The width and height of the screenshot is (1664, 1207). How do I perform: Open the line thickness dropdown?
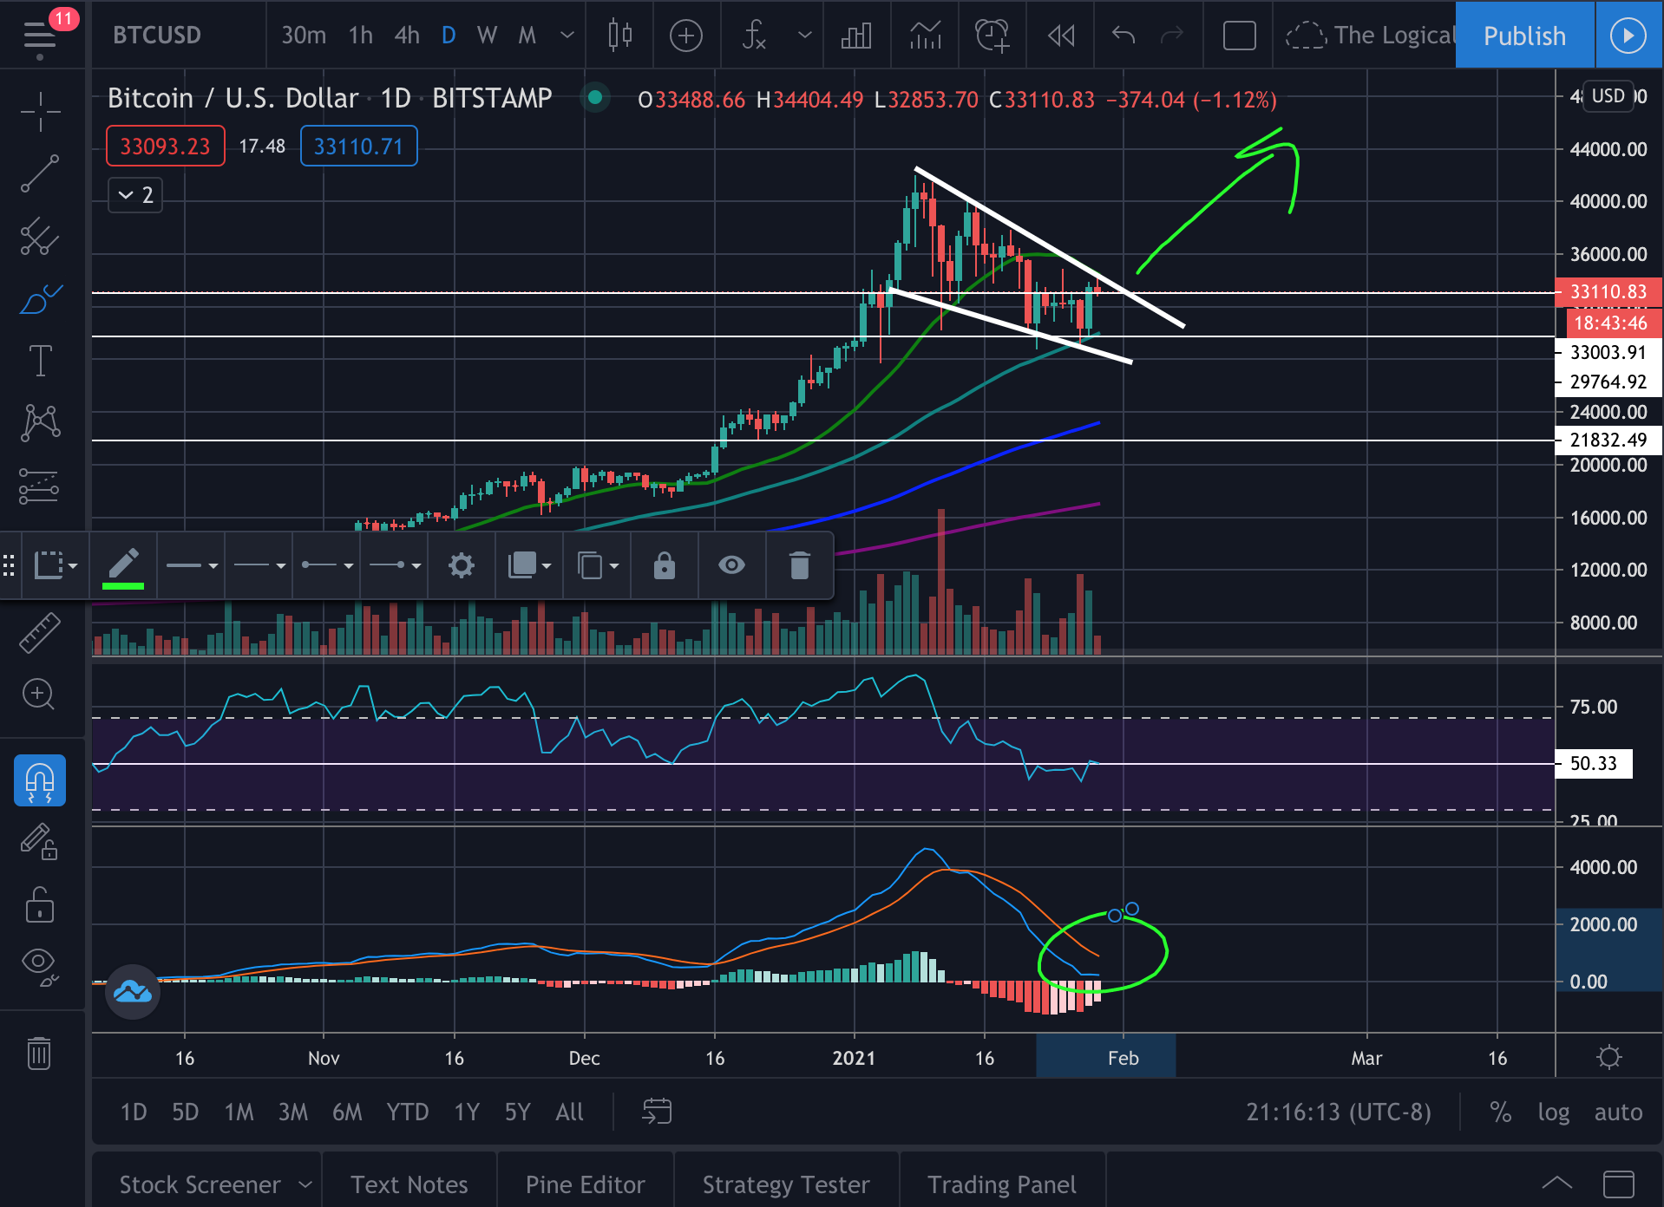[192, 565]
